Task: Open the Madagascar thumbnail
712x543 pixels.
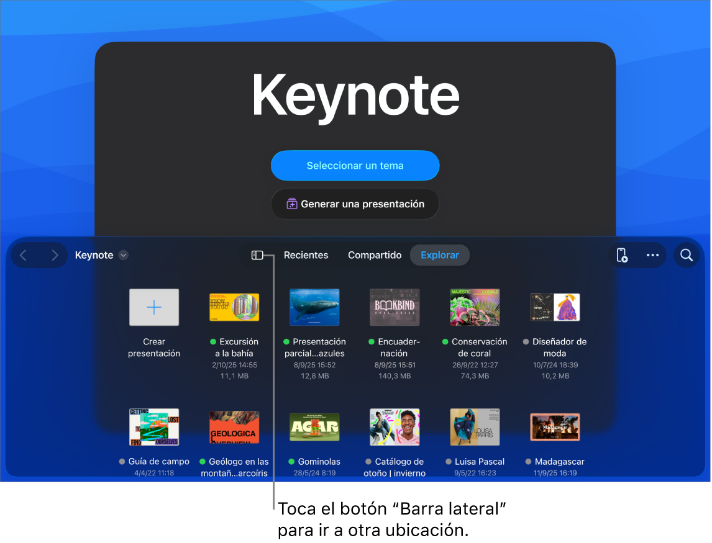Action: (555, 428)
